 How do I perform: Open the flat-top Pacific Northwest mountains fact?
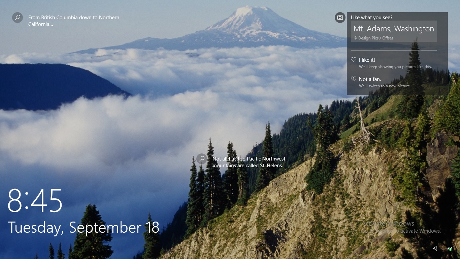tap(249, 162)
